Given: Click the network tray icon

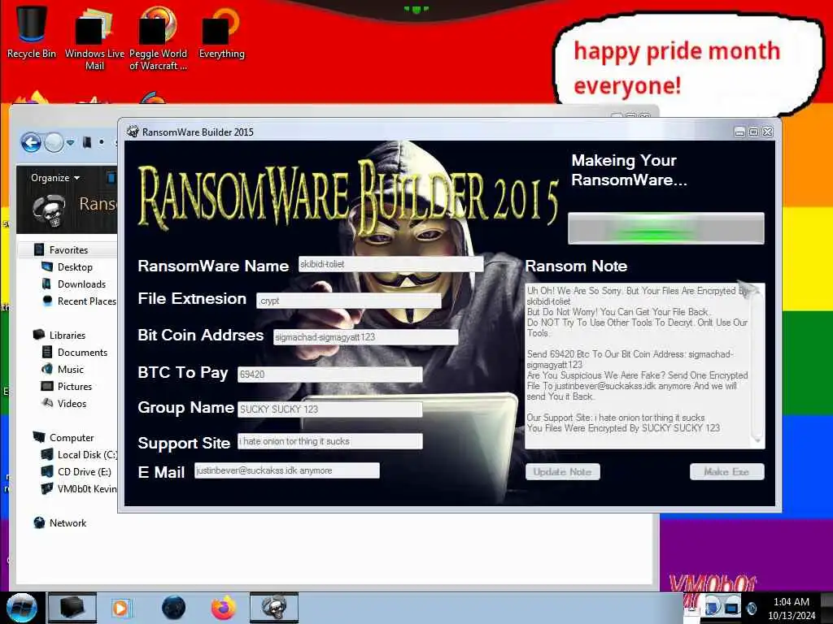Looking at the screenshot, I should pyautogui.click(x=732, y=607).
